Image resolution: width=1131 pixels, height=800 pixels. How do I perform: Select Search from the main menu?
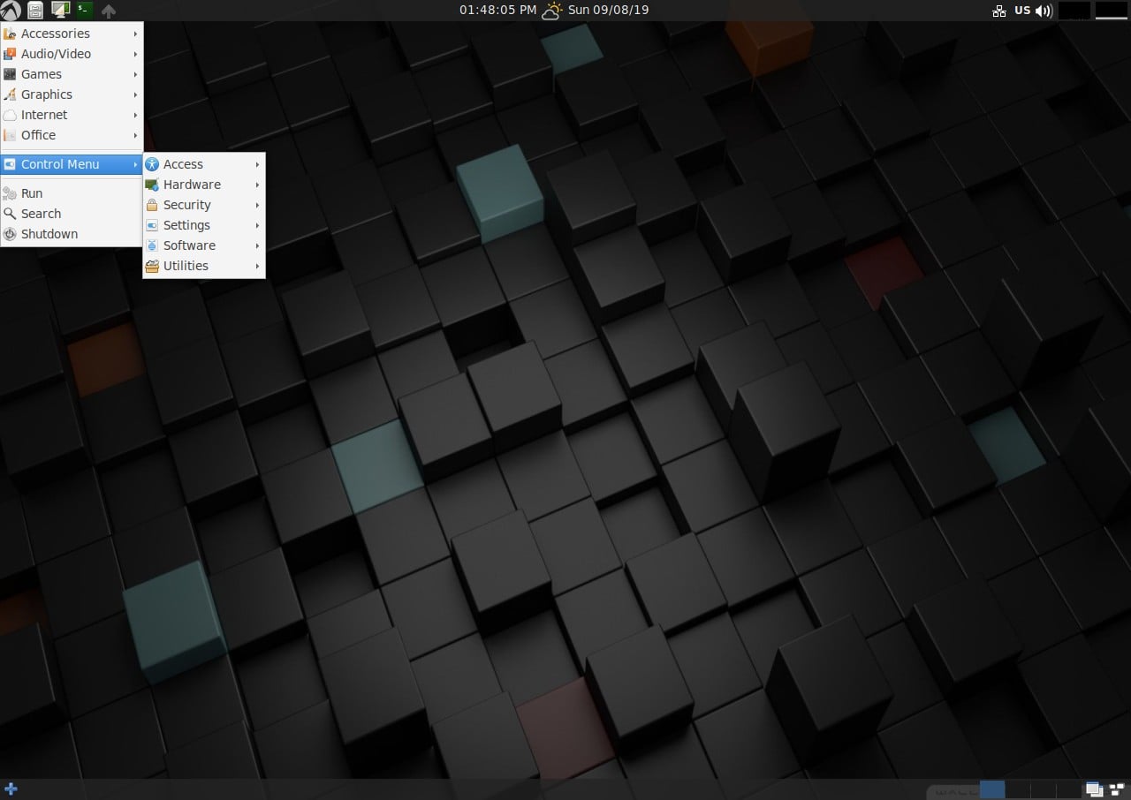point(40,213)
